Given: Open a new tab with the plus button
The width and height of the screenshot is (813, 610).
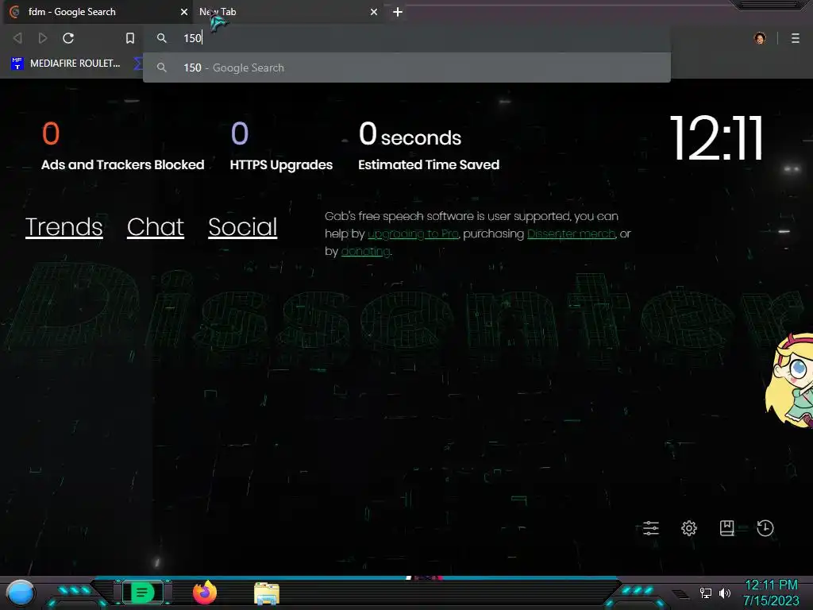Looking at the screenshot, I should (x=398, y=12).
